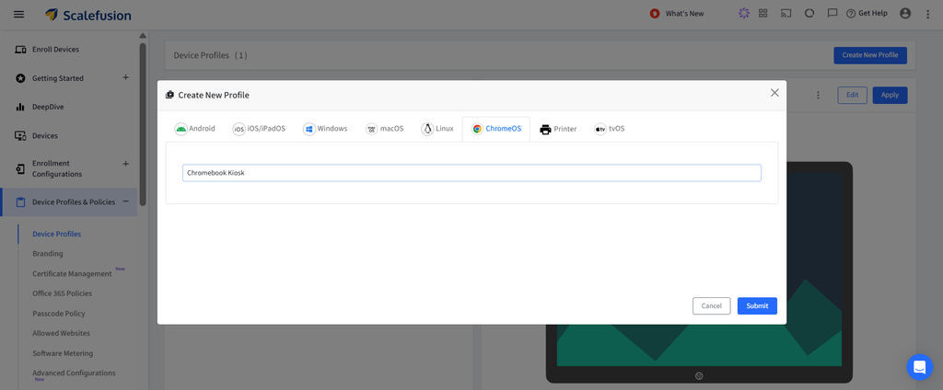
Task: Open Allowed Websites submenu item
Action: pos(61,333)
